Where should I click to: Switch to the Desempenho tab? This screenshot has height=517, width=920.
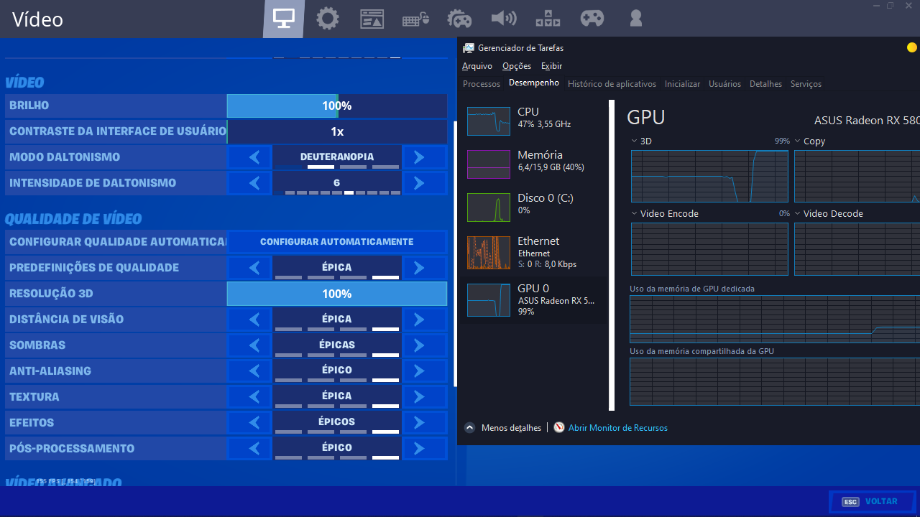[x=534, y=83]
